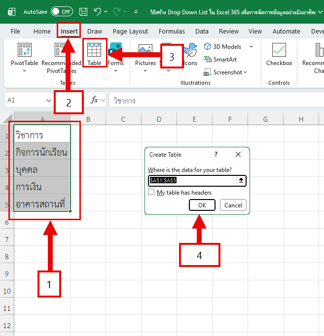
Task: Click the collapse dialog range selector icon
Action: point(241,180)
